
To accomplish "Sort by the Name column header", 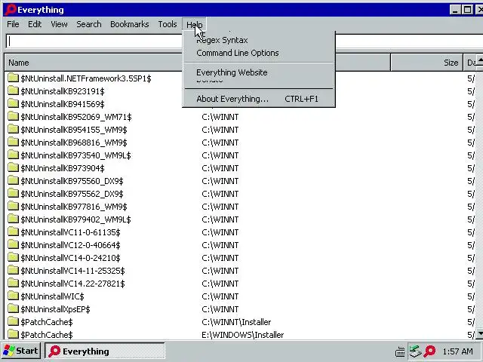I will [x=94, y=63].
